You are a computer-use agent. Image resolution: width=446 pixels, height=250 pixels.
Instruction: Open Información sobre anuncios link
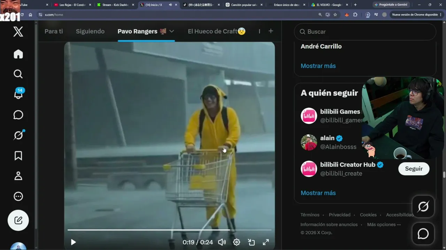coord(329,224)
